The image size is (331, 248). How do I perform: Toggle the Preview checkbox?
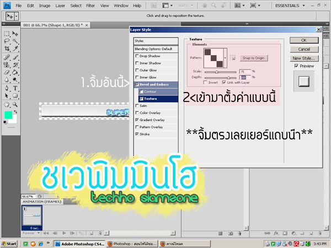pos(296,66)
